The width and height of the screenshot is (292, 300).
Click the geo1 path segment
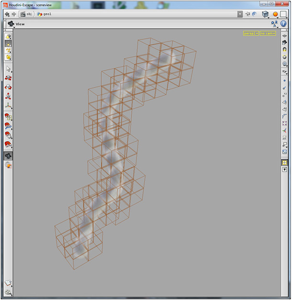point(44,14)
